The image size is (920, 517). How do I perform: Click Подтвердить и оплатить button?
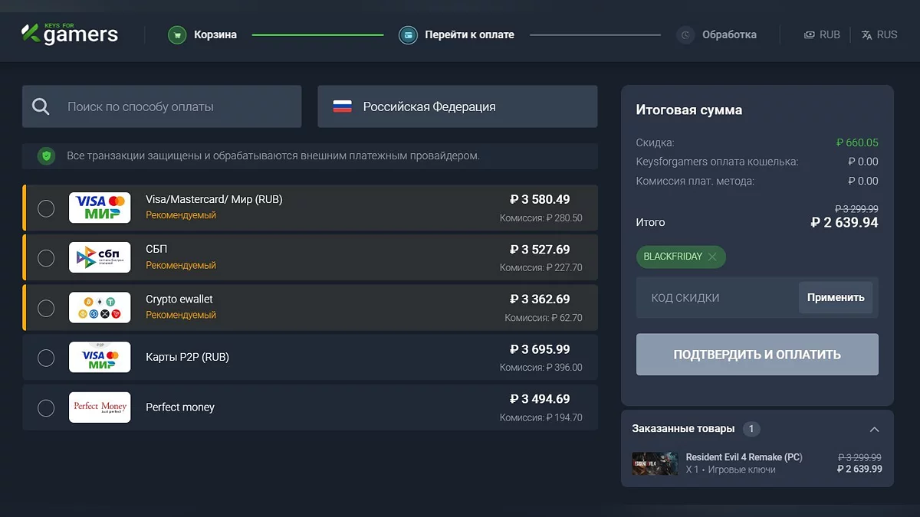point(757,355)
